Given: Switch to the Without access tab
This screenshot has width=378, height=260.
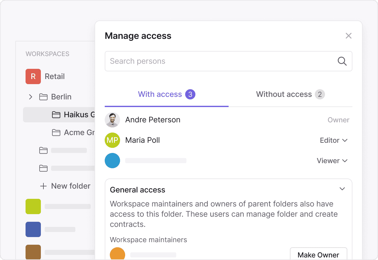Looking at the screenshot, I should point(290,94).
